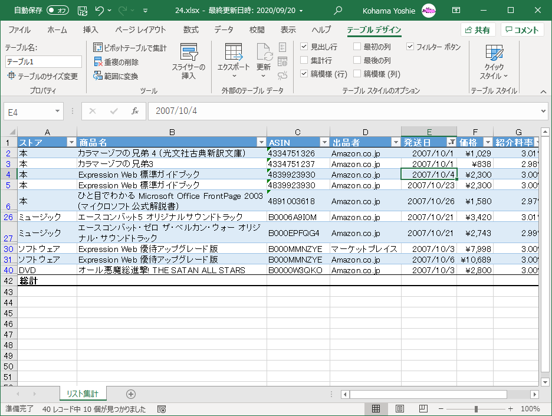Open the 出品者 column filter dropdown

396,142
